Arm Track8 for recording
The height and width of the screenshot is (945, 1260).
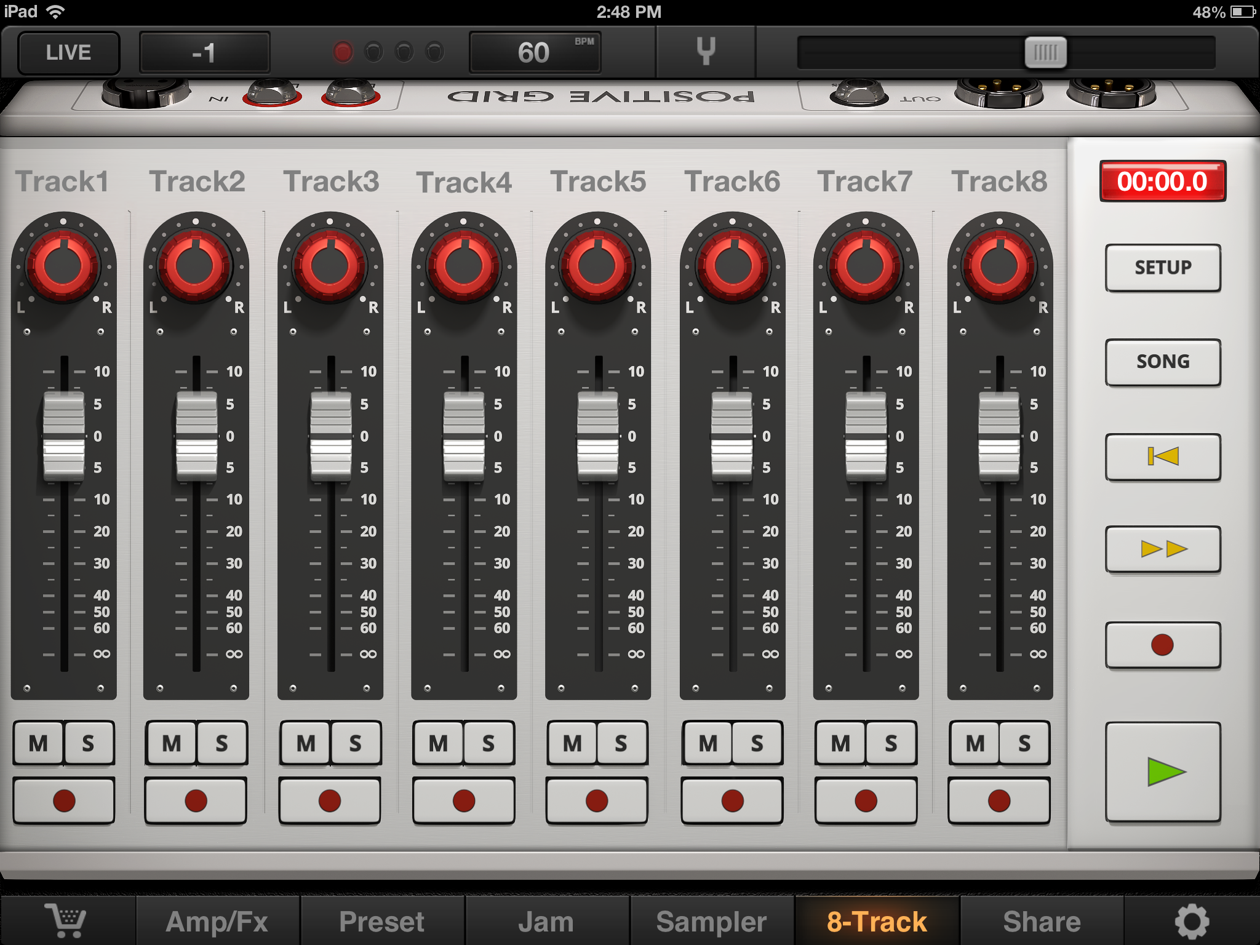[999, 801]
